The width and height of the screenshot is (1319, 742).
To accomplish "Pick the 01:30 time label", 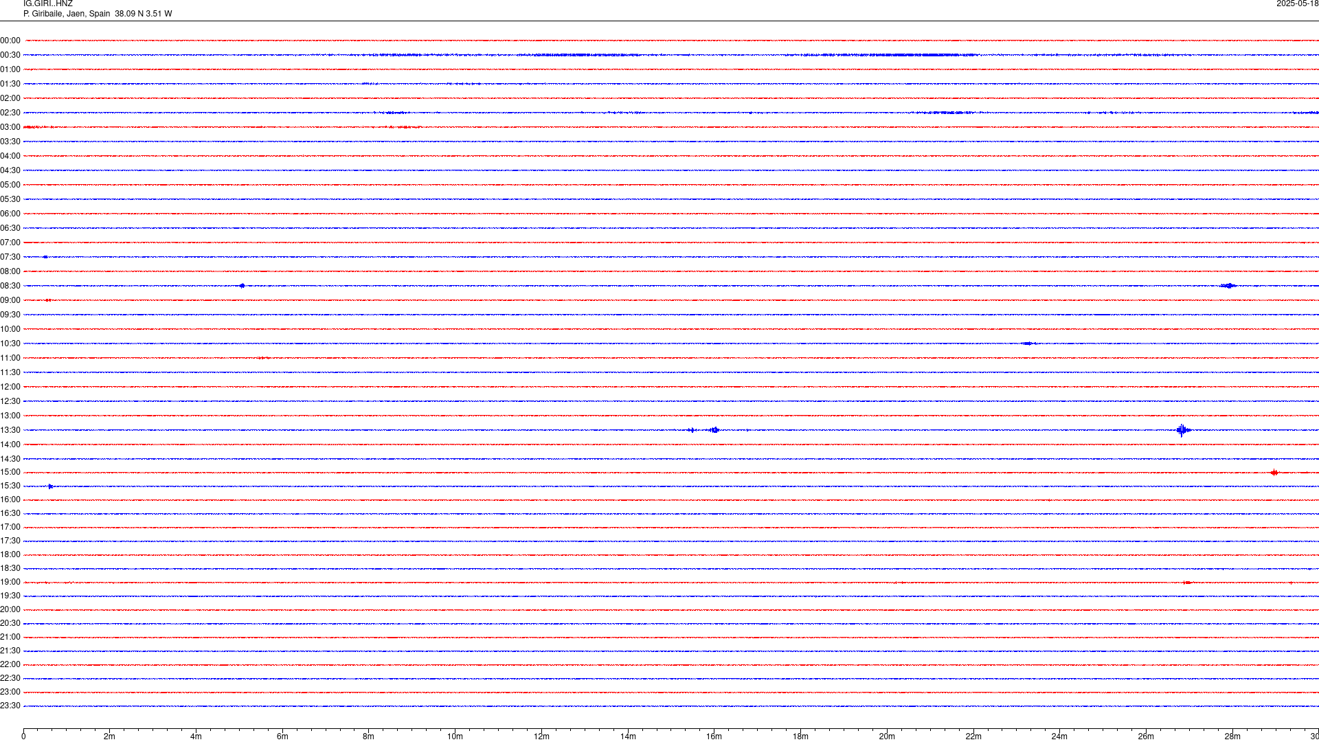I will point(10,84).
